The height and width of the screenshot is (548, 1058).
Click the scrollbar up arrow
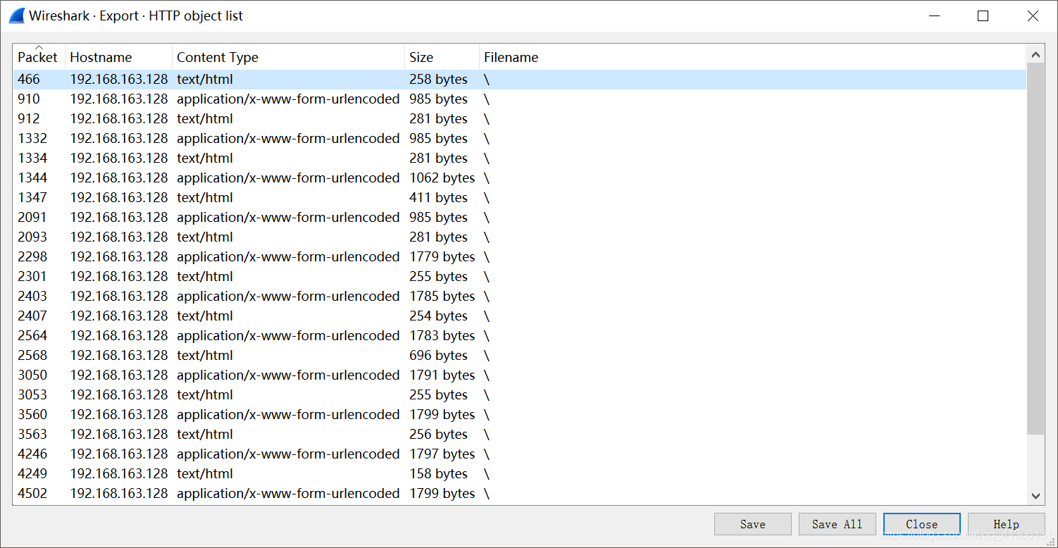click(x=1035, y=54)
